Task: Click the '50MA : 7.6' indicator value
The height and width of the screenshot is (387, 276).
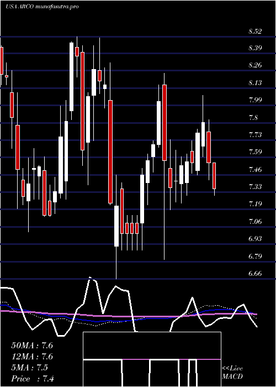Action: pyautogui.click(x=32, y=346)
